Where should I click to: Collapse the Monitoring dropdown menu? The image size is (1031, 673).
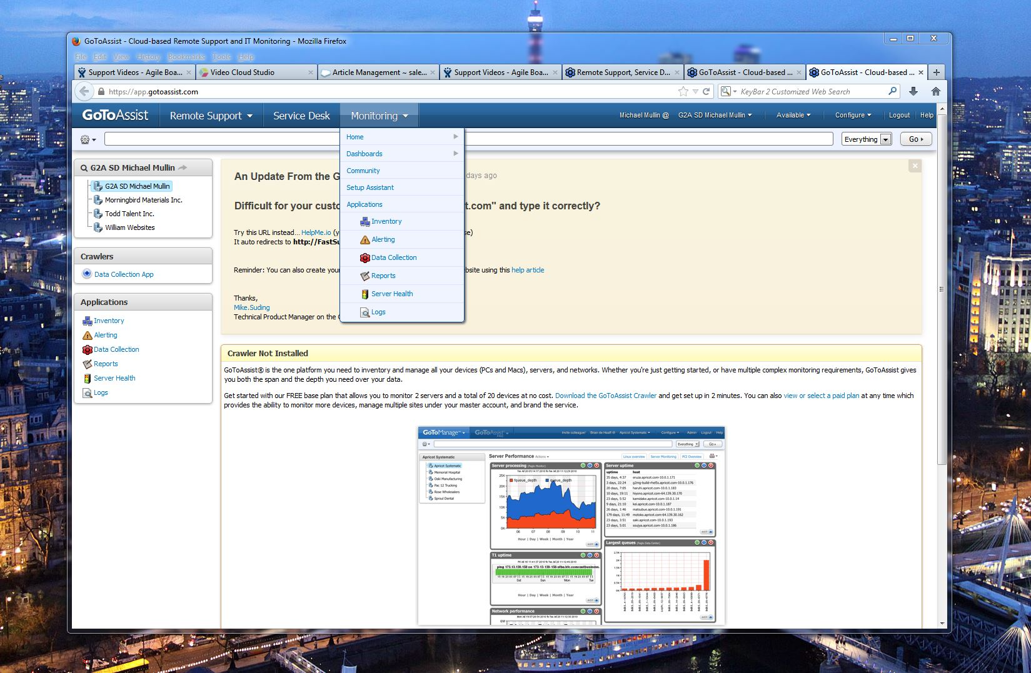380,116
